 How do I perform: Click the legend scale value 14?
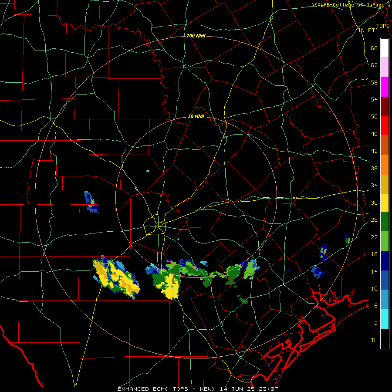(x=374, y=271)
